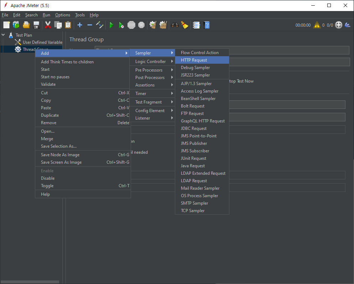The image size is (354, 284).
Task: Select Save Selection As... entry
Action: [x=83, y=146]
